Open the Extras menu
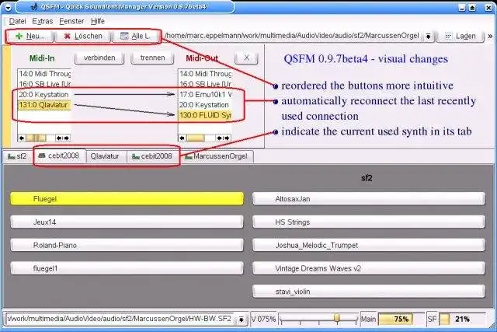The image size is (497, 332). 43,21
